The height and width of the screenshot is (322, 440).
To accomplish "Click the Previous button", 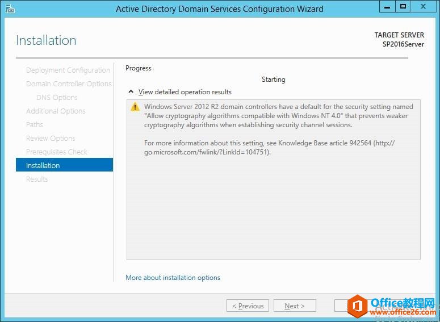I will click(x=248, y=306).
